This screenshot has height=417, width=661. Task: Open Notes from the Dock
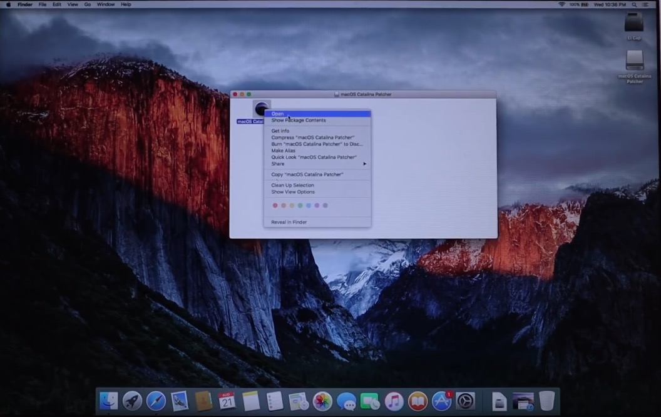(251, 401)
